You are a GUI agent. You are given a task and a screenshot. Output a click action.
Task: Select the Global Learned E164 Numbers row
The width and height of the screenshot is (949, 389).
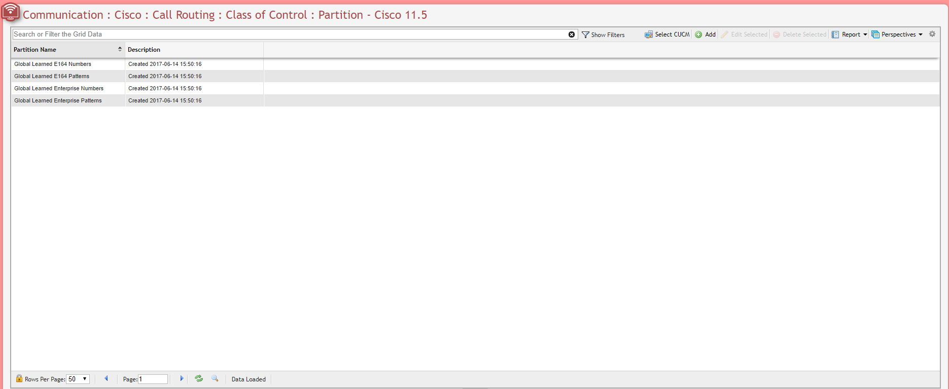click(x=53, y=64)
